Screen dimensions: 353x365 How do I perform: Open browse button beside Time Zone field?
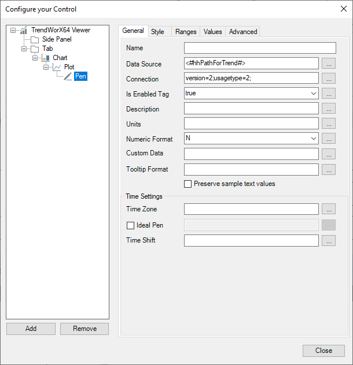[329, 209]
